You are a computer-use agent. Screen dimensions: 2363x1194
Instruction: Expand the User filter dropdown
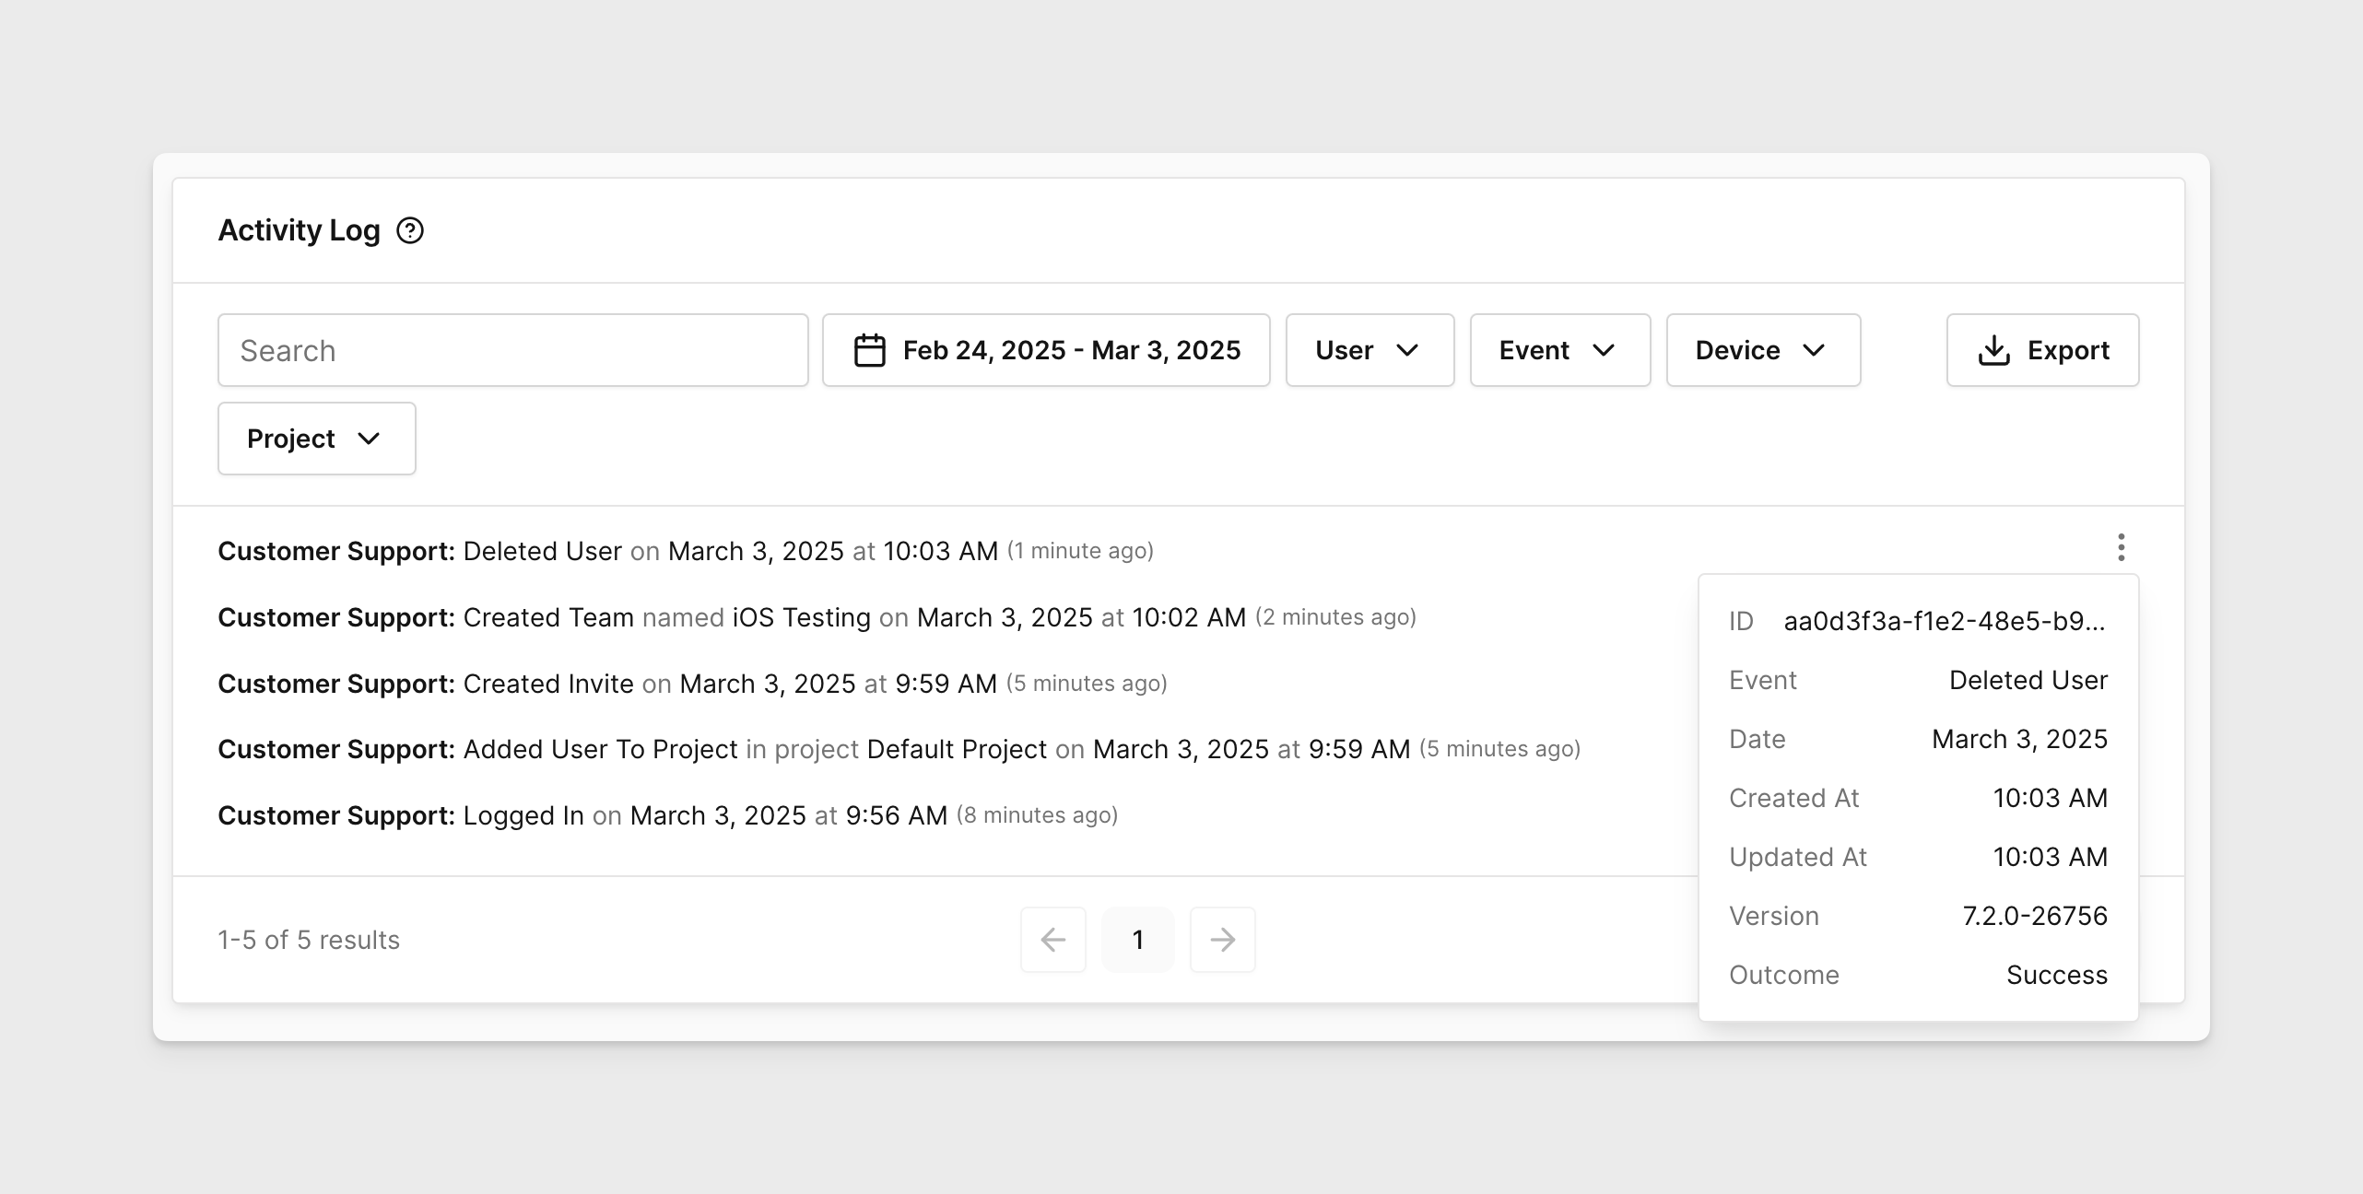[x=1368, y=350]
